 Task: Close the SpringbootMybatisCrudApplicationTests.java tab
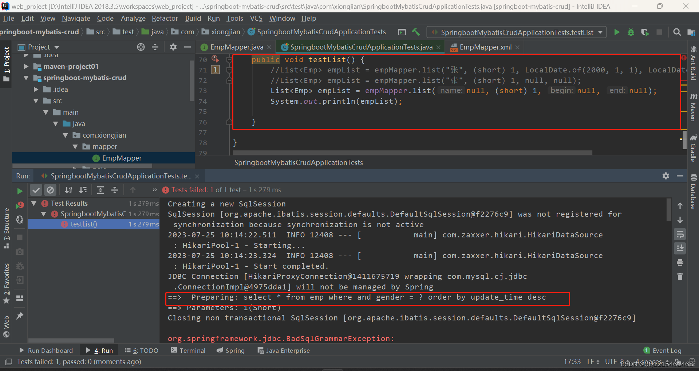[x=438, y=47]
